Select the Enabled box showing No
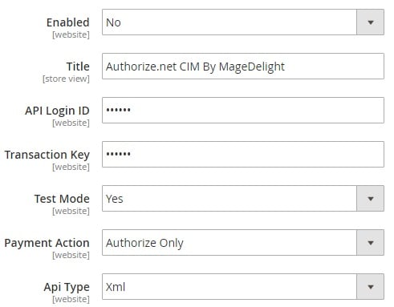This screenshot has width=394, height=307. coord(243,22)
